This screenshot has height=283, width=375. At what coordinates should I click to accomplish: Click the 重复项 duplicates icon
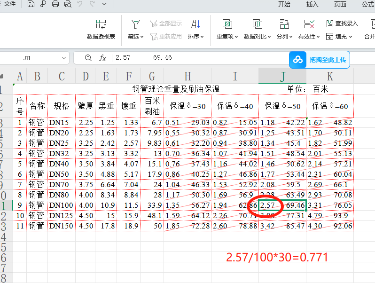(x=227, y=24)
